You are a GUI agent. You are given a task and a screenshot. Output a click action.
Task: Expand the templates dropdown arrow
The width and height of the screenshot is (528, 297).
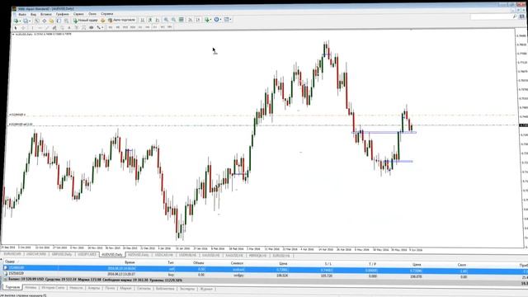[x=231, y=20]
